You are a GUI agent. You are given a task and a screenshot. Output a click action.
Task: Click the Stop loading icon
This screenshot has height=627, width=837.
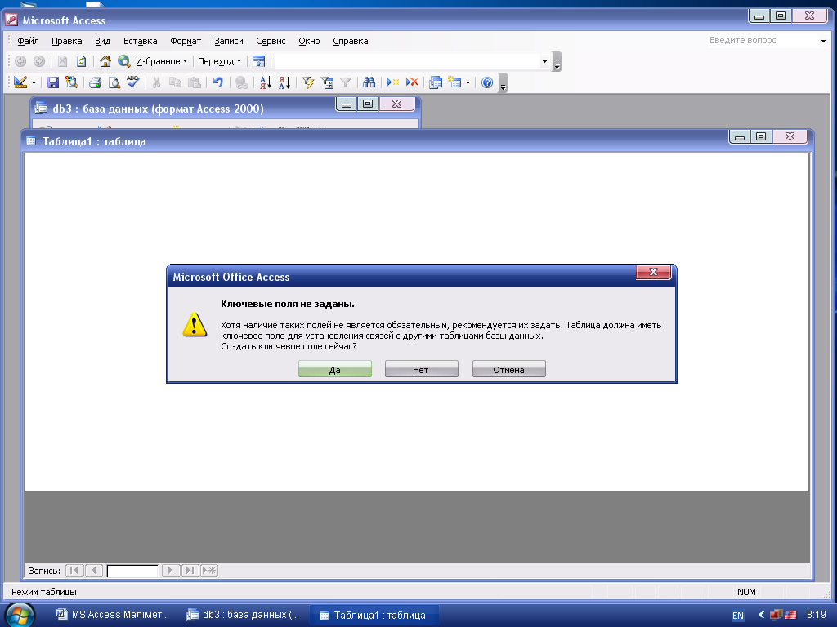tap(62, 61)
